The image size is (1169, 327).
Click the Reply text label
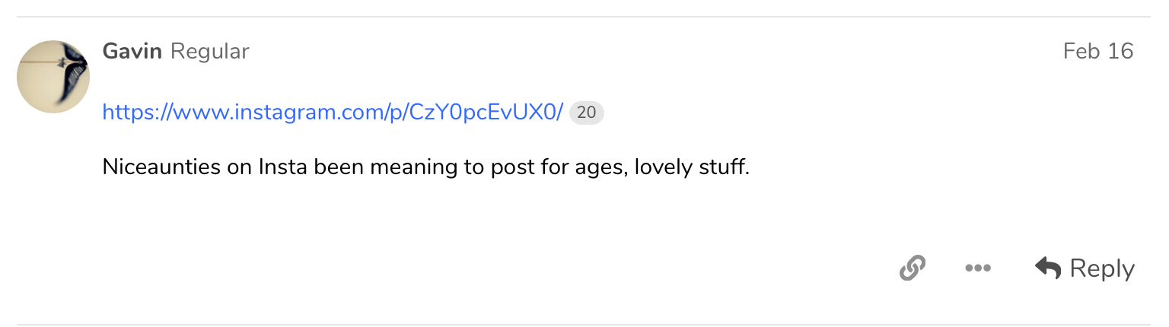click(1102, 269)
